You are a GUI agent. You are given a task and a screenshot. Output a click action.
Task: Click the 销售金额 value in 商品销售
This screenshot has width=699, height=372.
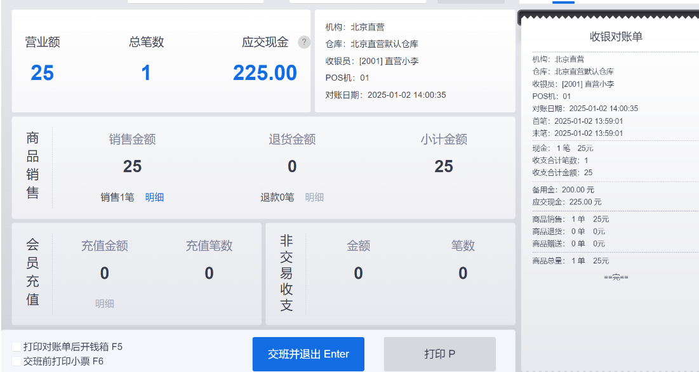[133, 166]
